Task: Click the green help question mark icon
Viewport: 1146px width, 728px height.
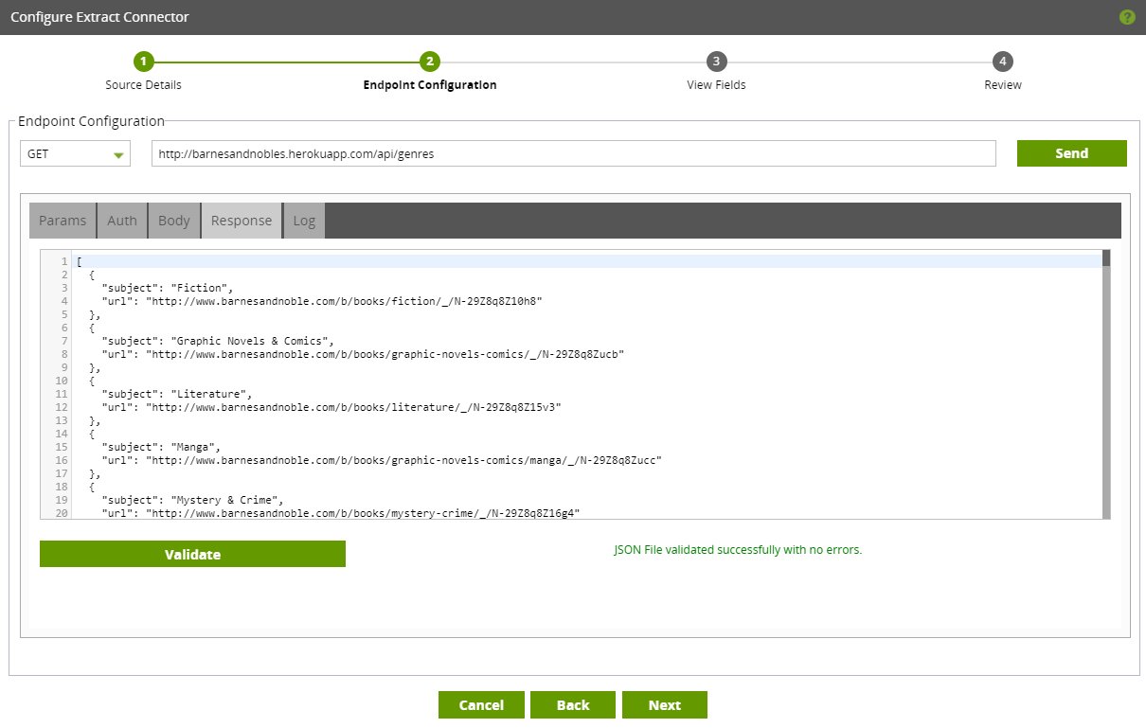Action: coord(1127,17)
